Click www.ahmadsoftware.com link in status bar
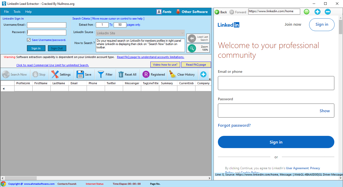This screenshot has height=187, width=343. [x=39, y=184]
